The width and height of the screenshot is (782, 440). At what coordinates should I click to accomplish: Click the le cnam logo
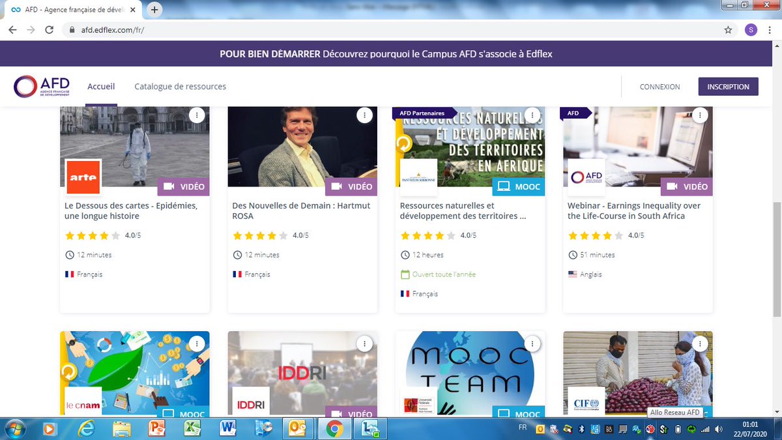pos(83,403)
